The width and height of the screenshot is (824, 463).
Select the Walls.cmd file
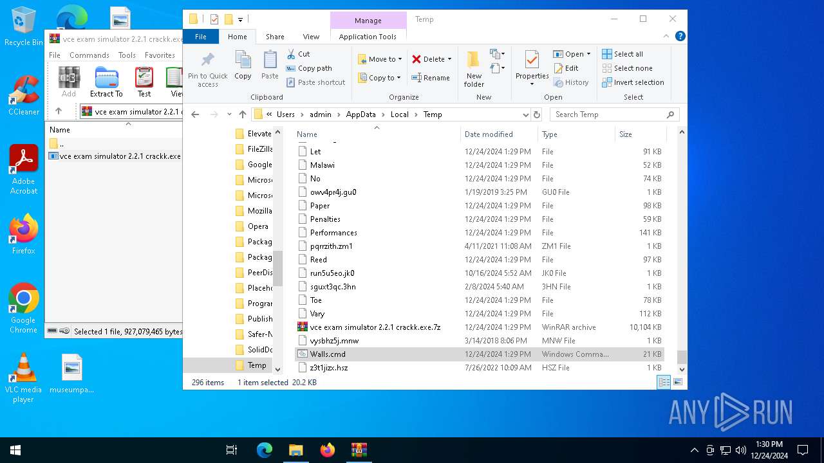(x=479, y=354)
